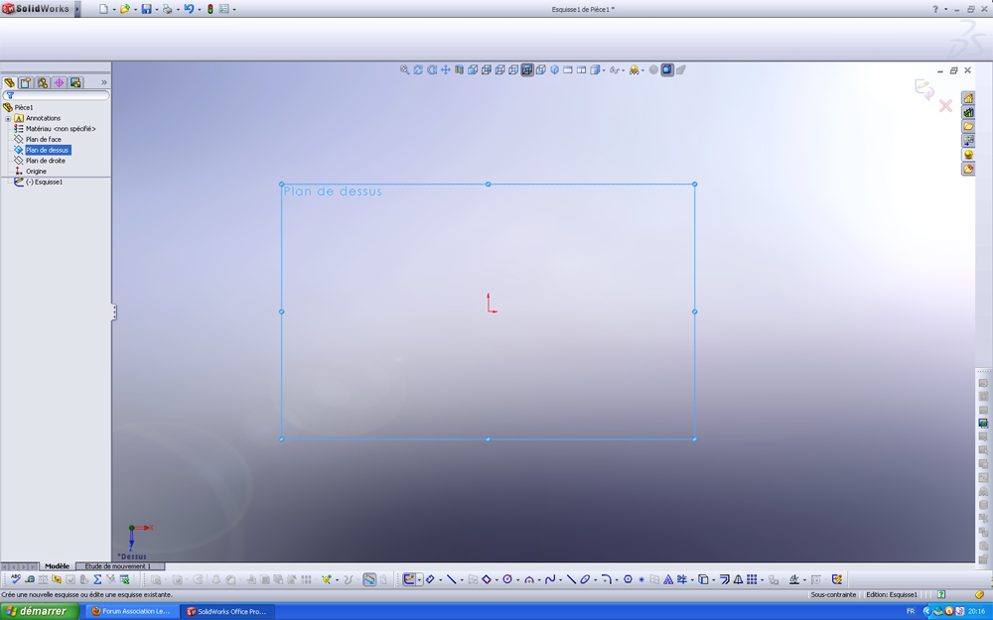Image resolution: width=993 pixels, height=620 pixels.
Task: Open Appearances tab in task pane
Action: click(968, 155)
